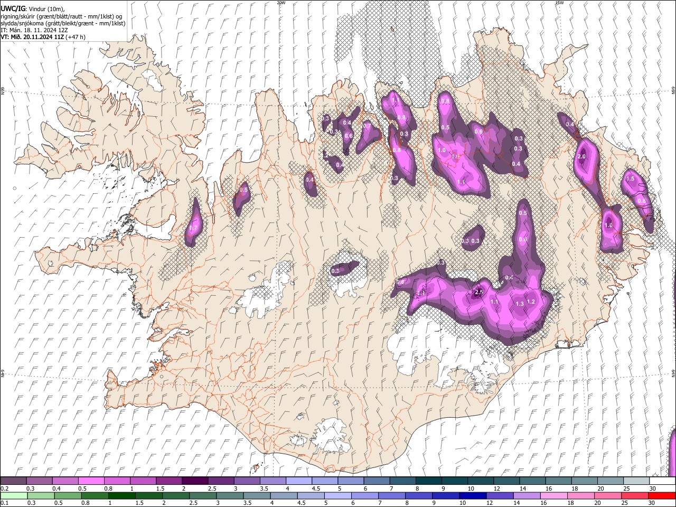The height and width of the screenshot is (507, 676).
Task: Select the '15W' longitude label
Action: coord(559,3)
